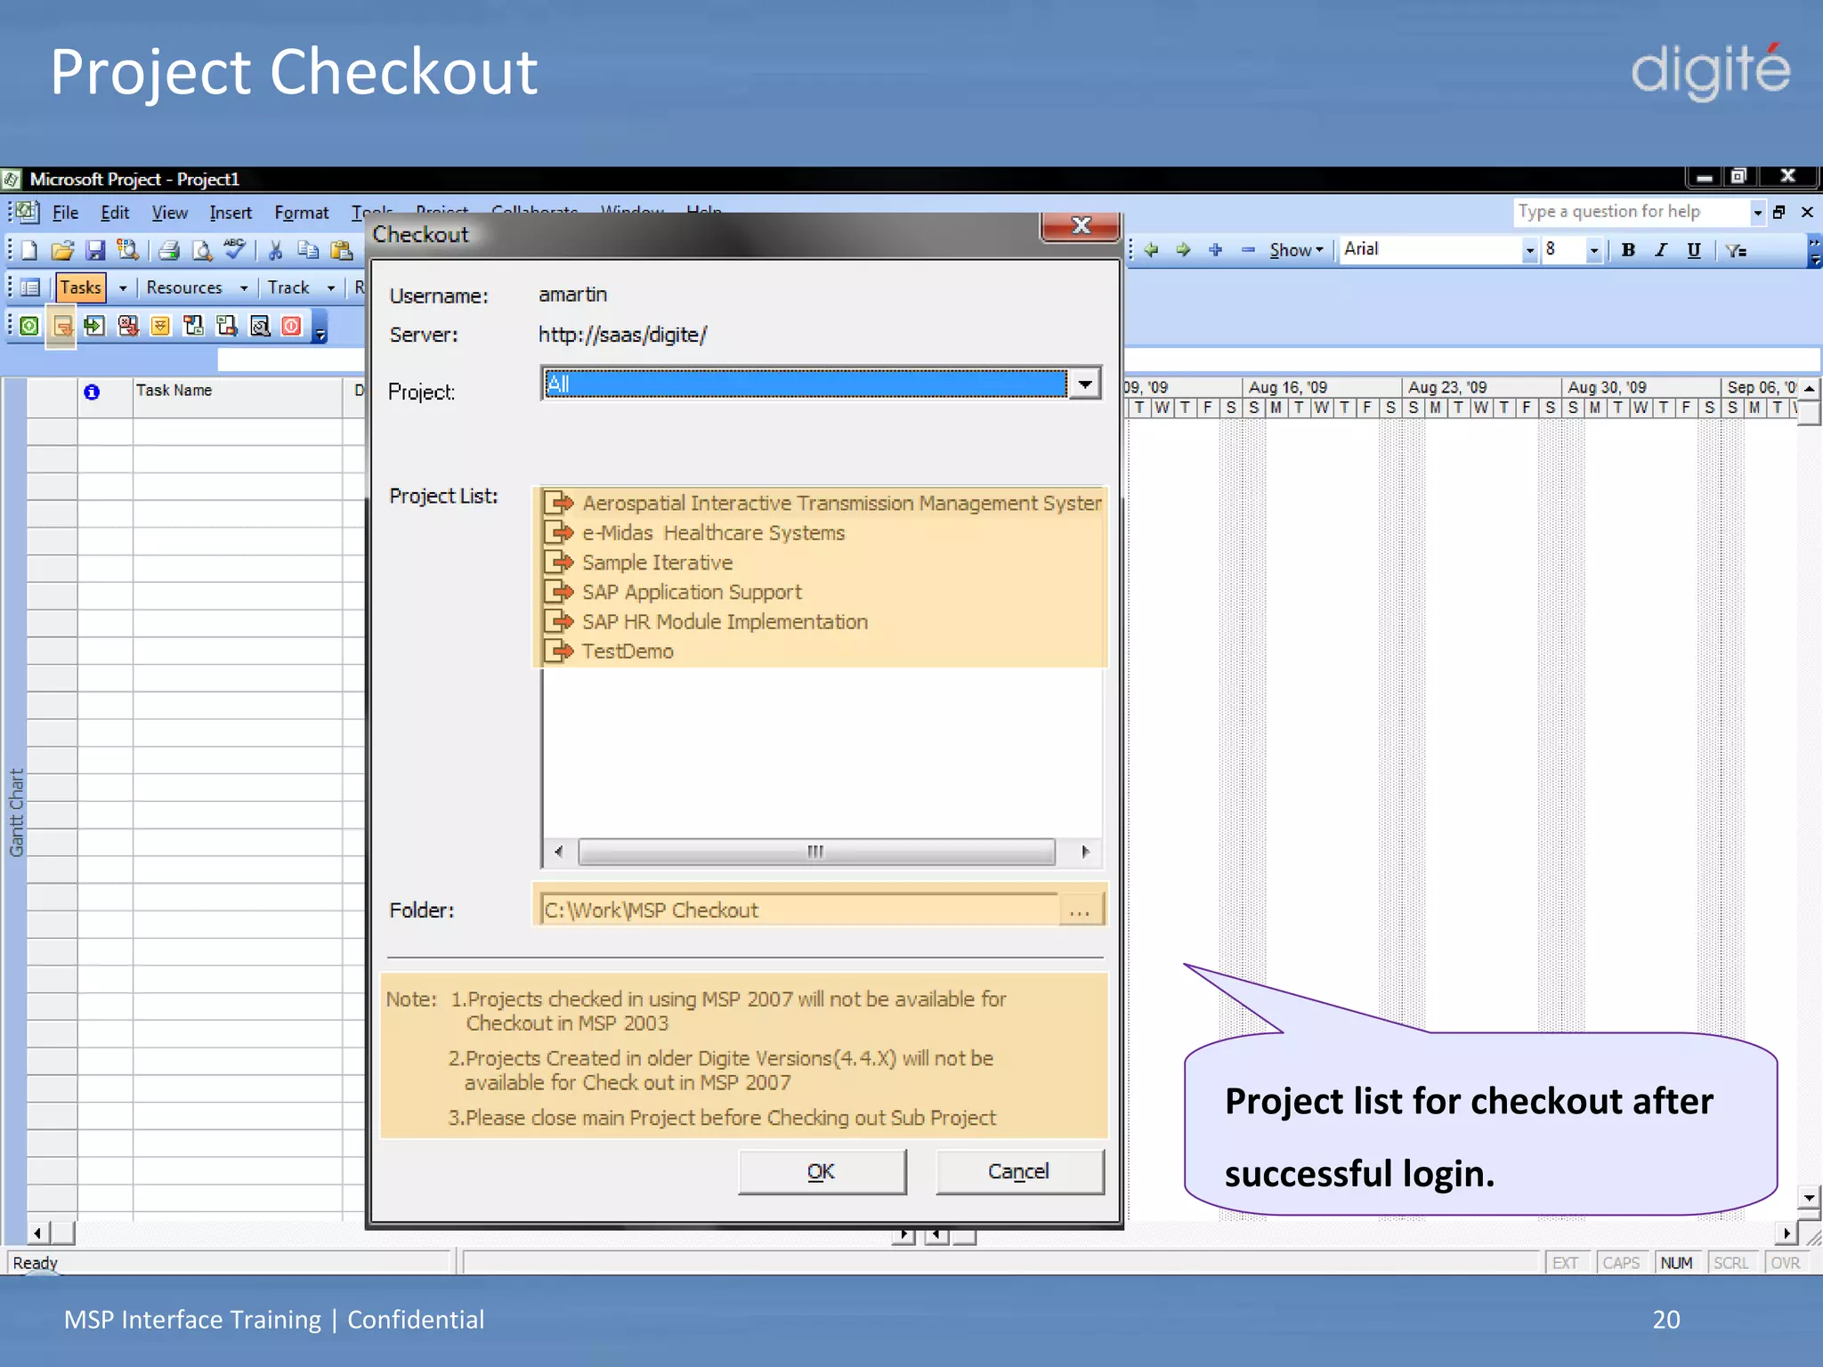Expand the Tasks dropdown arrow
The width and height of the screenshot is (1823, 1367).
click(x=123, y=288)
